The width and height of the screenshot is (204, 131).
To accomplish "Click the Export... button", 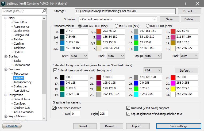I will click(189, 11).
